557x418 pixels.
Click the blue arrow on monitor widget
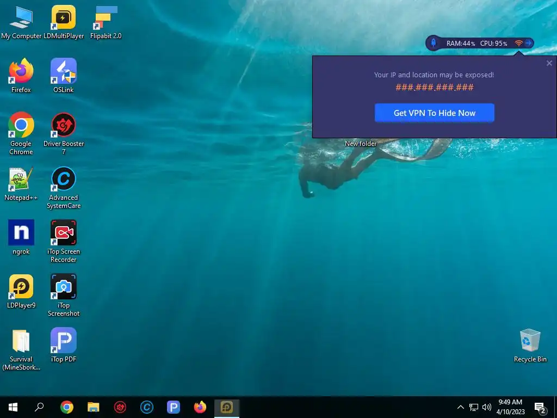529,43
